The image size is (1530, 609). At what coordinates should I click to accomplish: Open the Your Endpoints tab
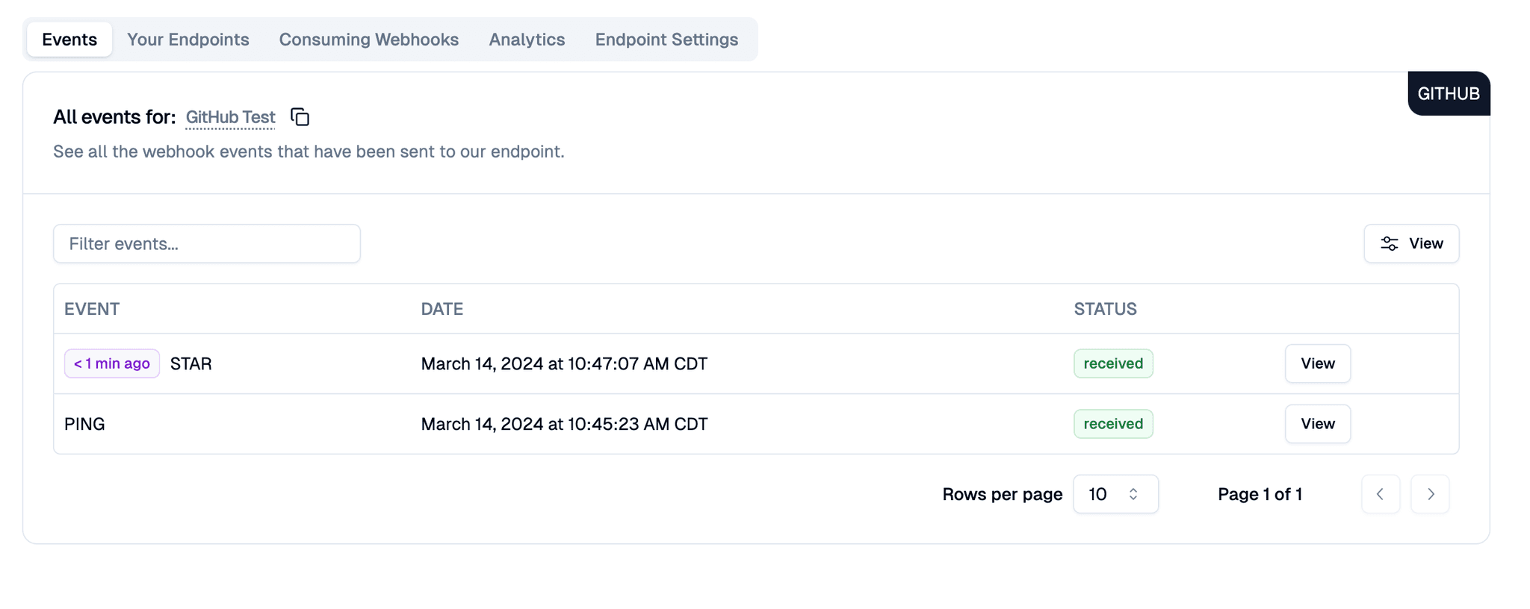(188, 40)
